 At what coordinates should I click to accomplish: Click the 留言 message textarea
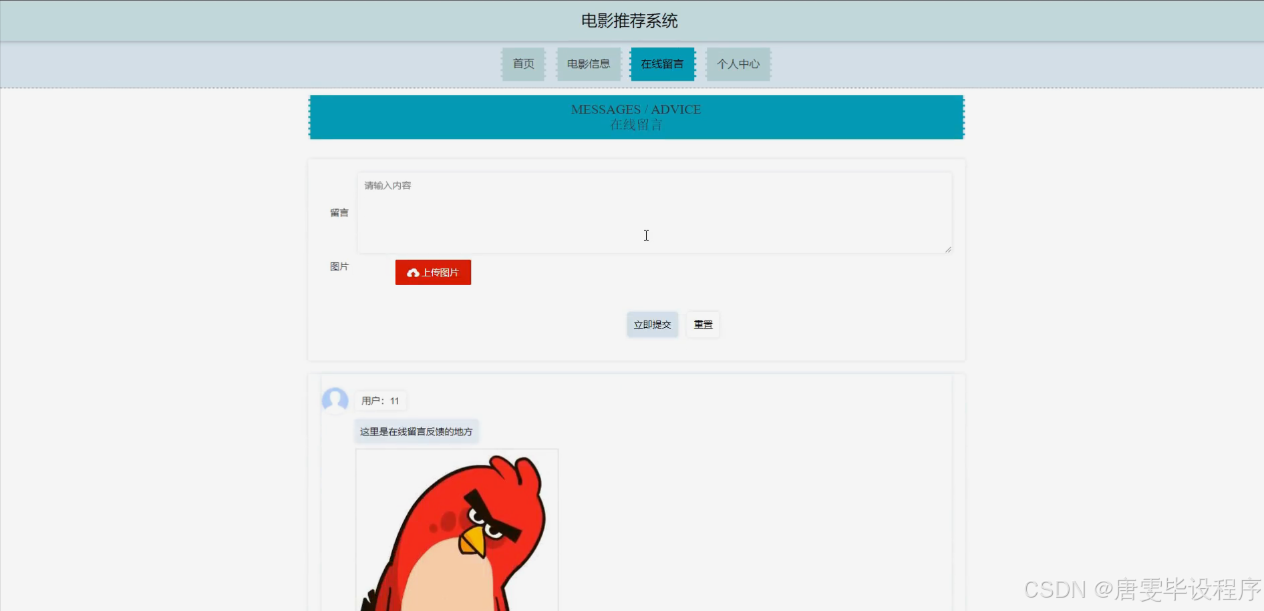(654, 213)
